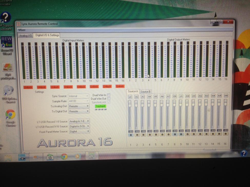Click the Chrome icon in the taskbar

pyautogui.click(x=64, y=157)
